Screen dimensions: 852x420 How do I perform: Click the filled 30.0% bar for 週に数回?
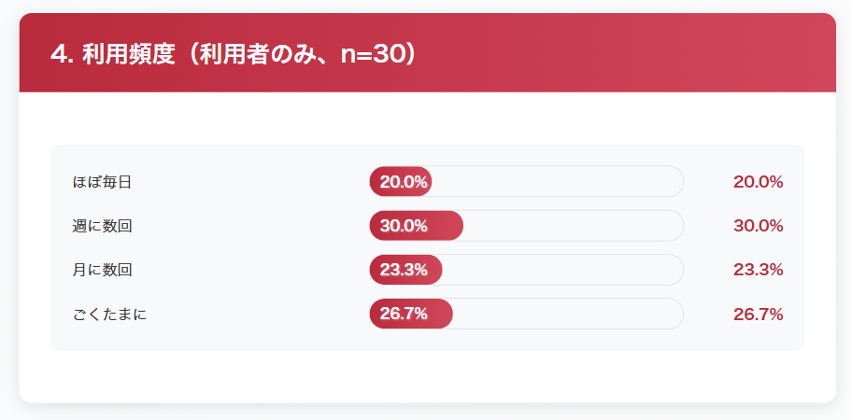point(417,226)
